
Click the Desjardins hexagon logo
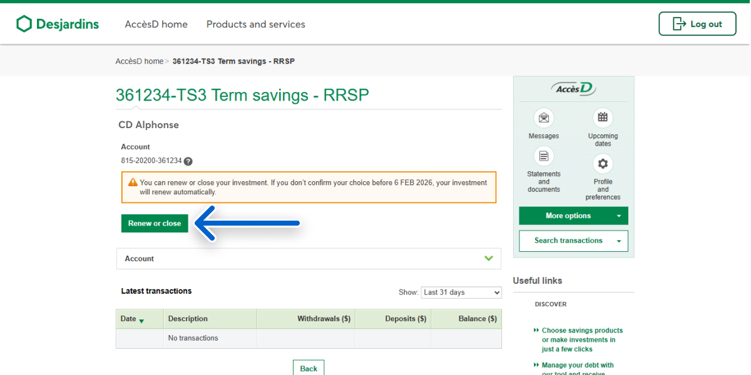(x=24, y=24)
